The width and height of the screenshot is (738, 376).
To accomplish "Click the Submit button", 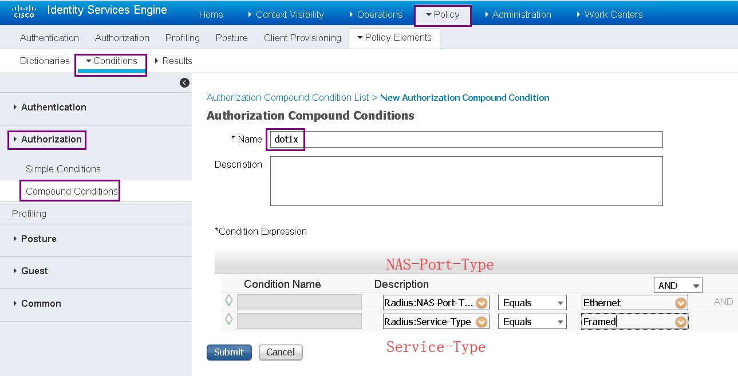I will tap(229, 352).
